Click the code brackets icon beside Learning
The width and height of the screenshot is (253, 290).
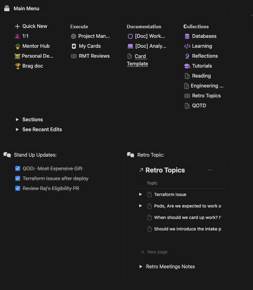pyautogui.click(x=187, y=46)
